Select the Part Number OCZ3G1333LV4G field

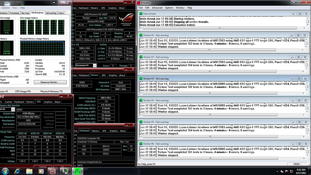pos(28,124)
